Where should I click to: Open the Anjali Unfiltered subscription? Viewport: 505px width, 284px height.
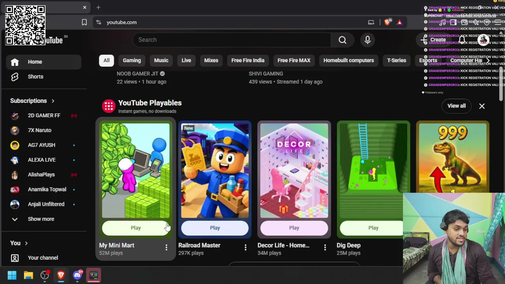(43, 204)
